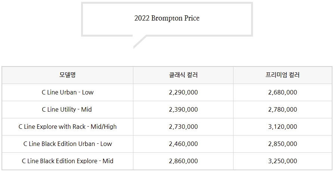Screen dimensions: 334x171
Task: Select the 2,850,000 premium price cell
Action: (x=282, y=144)
